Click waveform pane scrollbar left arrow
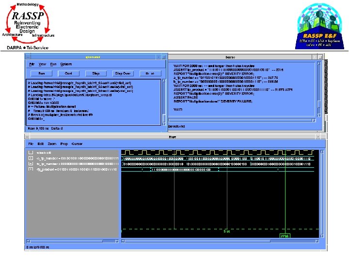 (123, 241)
